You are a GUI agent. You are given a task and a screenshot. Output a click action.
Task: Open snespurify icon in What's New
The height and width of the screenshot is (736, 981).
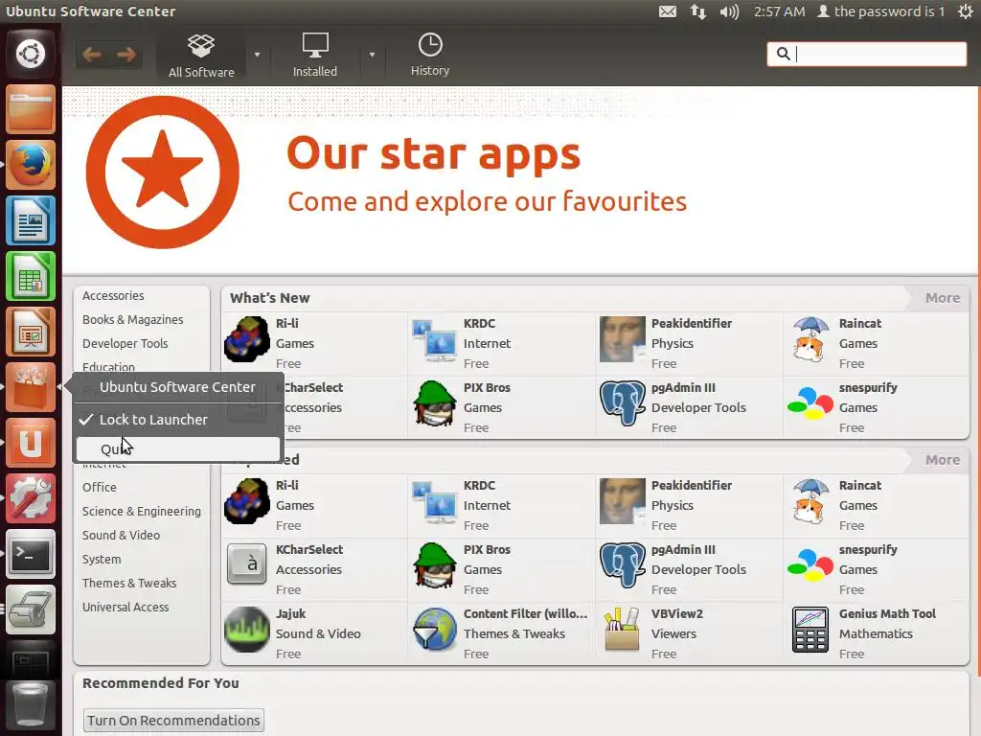[810, 403]
